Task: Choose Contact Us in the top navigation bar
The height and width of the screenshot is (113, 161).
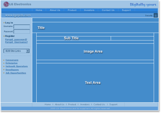Action: pos(108,10)
